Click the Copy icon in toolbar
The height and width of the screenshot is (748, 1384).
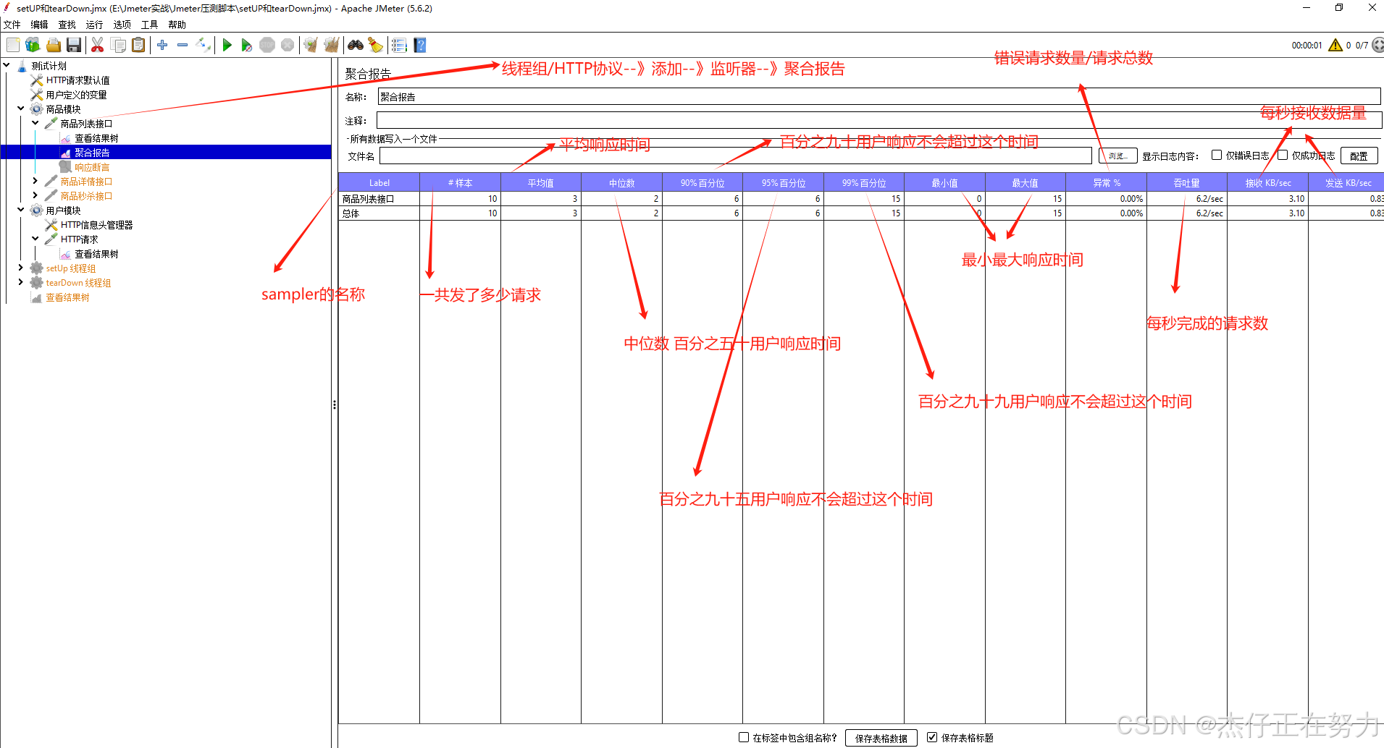(x=118, y=45)
